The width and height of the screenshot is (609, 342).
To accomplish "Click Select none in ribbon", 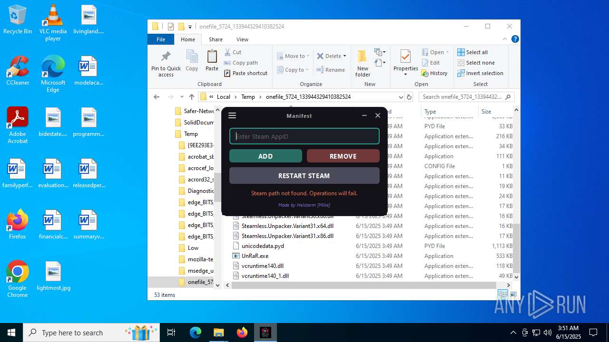I will (476, 63).
